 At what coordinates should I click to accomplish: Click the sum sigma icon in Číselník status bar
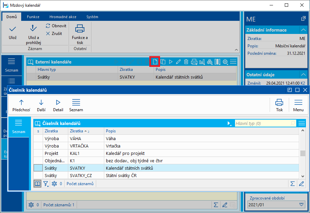coord(293,184)
